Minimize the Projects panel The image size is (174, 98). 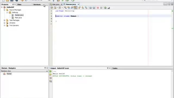point(13,4)
